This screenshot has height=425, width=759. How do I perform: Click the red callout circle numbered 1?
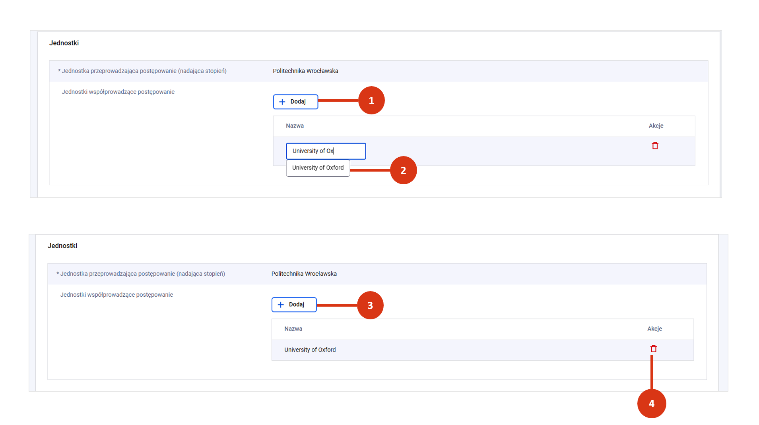[371, 100]
